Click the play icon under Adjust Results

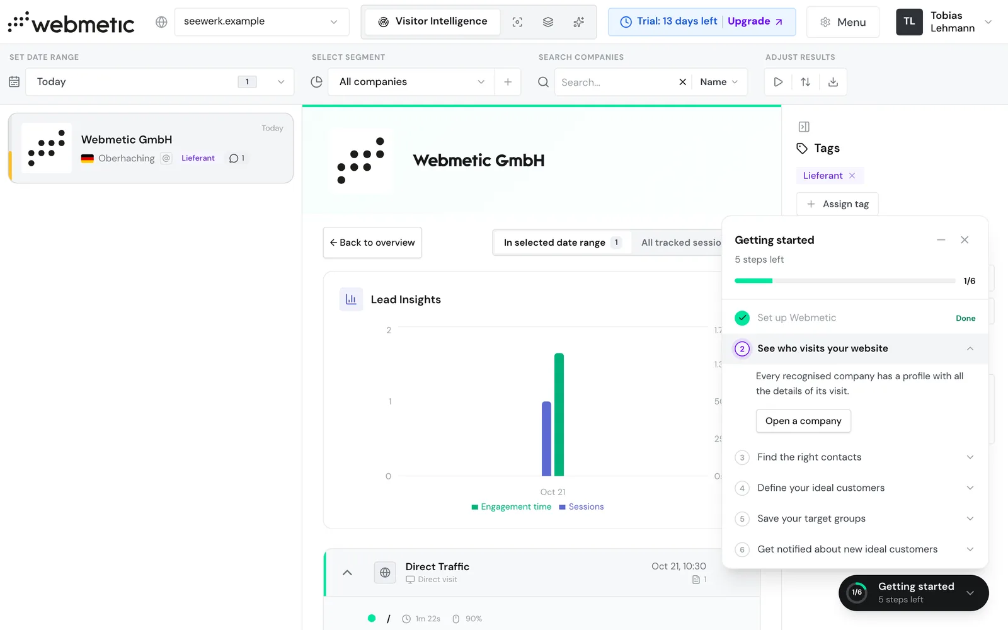778,82
